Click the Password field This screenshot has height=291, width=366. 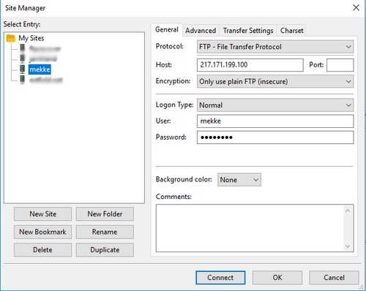pyautogui.click(x=275, y=137)
